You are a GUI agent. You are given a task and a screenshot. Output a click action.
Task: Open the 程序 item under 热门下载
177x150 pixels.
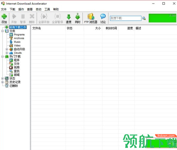point(17,60)
